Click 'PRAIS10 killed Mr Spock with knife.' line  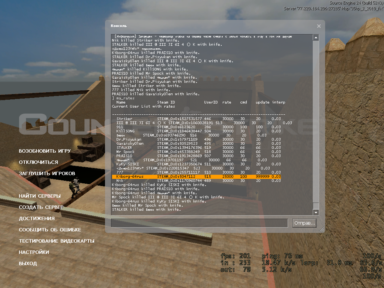(151, 73)
